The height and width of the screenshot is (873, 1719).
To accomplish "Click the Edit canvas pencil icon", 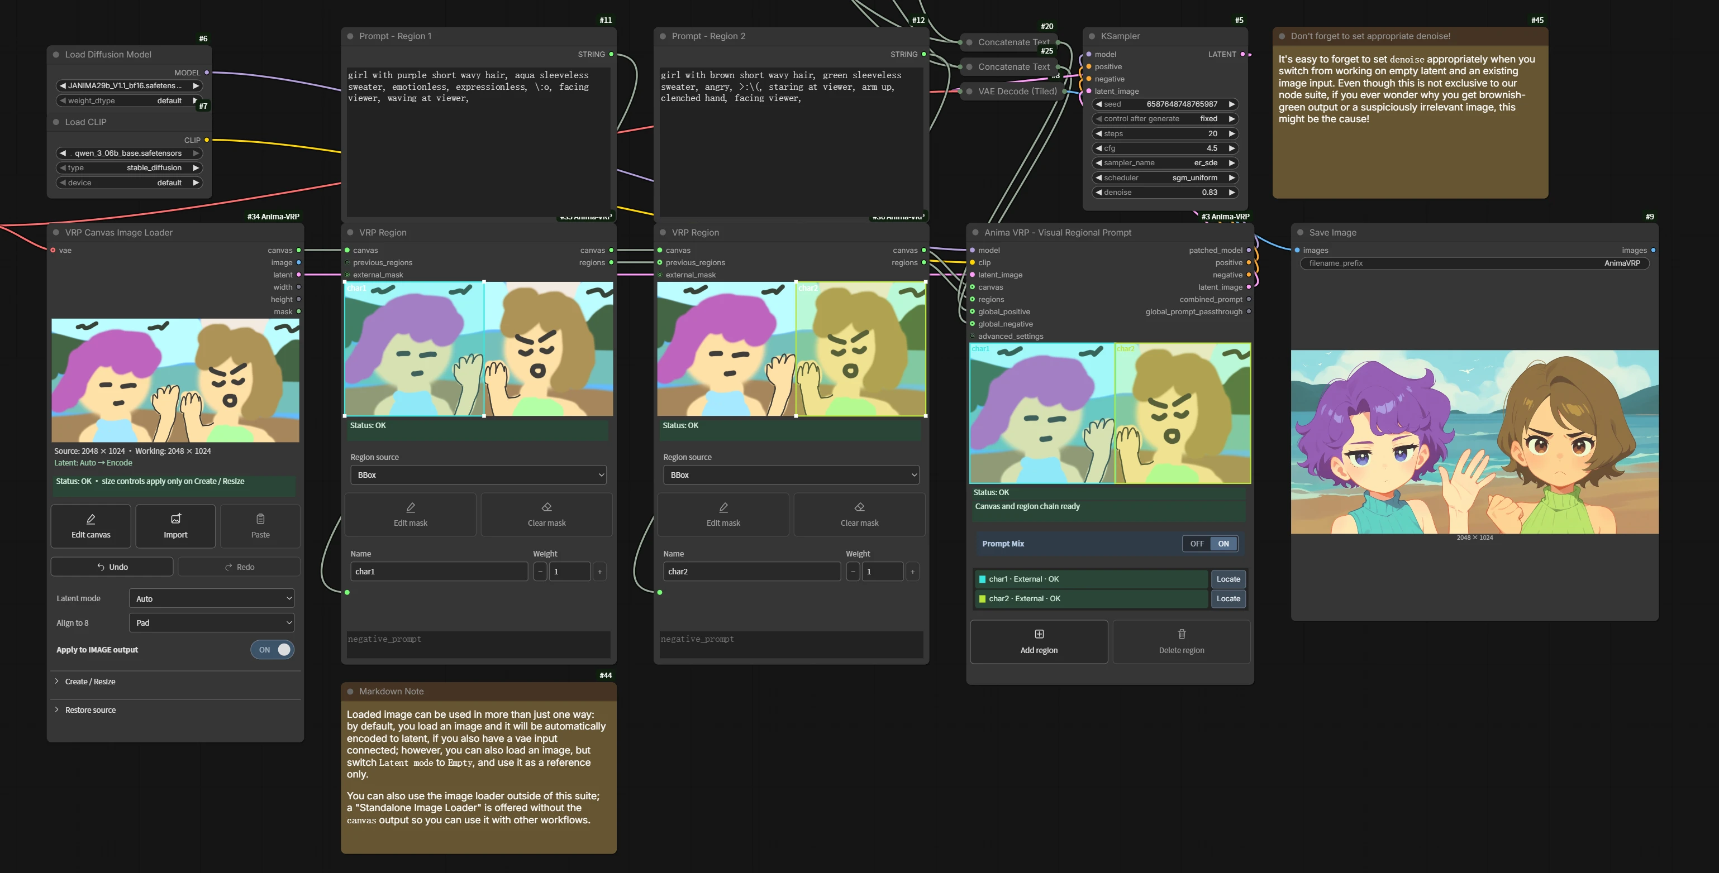I will point(91,519).
